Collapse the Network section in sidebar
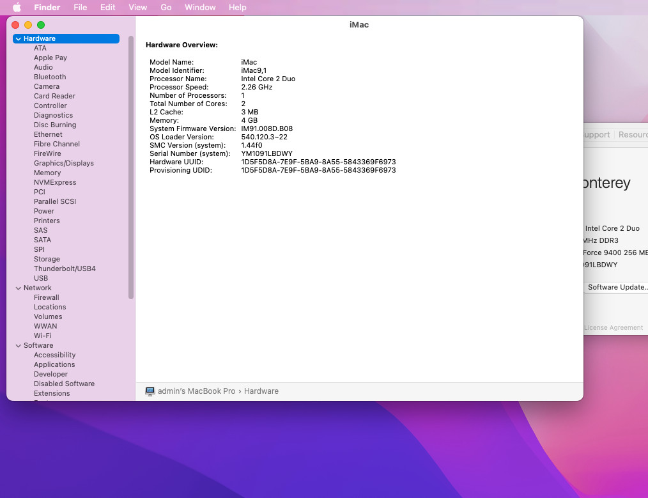The width and height of the screenshot is (648, 498). (x=19, y=288)
